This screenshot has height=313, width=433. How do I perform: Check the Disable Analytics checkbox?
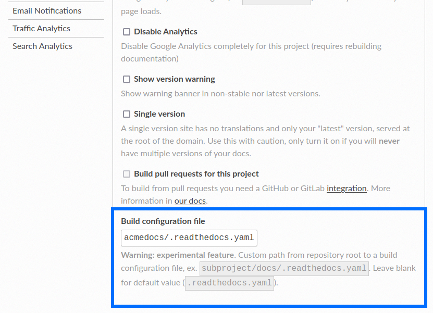pos(127,32)
